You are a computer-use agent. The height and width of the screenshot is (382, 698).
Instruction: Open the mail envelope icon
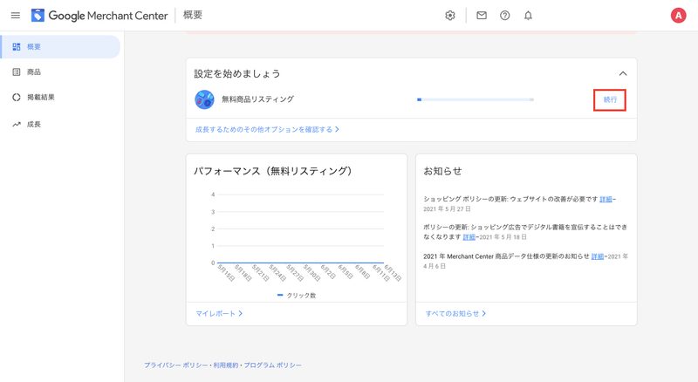[x=482, y=16]
